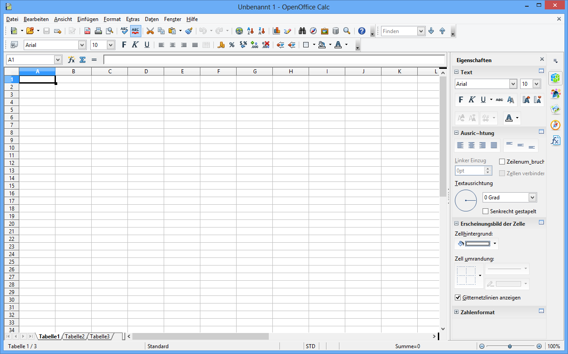Viewport: 568px width, 354px height.
Task: Click the Finden search input field
Action: [x=399, y=31]
